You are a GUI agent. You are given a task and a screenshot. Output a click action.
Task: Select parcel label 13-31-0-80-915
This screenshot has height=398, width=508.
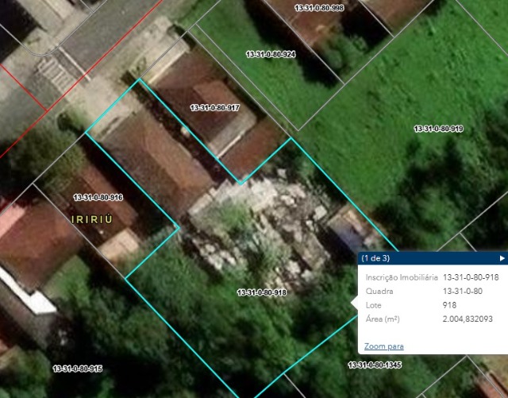[78, 369]
